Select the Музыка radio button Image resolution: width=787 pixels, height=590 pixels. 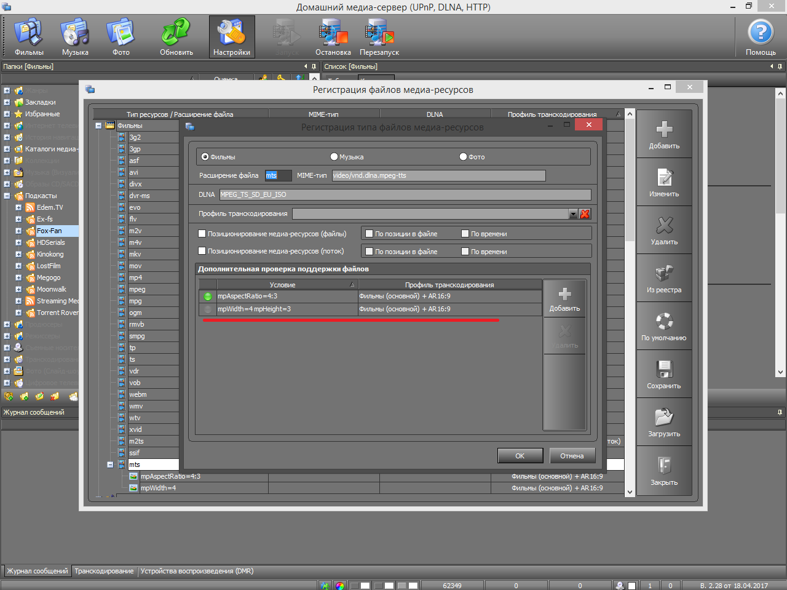[334, 157]
